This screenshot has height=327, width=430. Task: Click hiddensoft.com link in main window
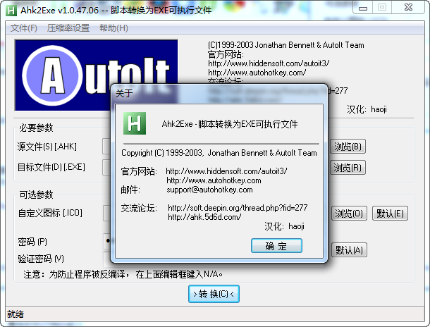(x=269, y=63)
